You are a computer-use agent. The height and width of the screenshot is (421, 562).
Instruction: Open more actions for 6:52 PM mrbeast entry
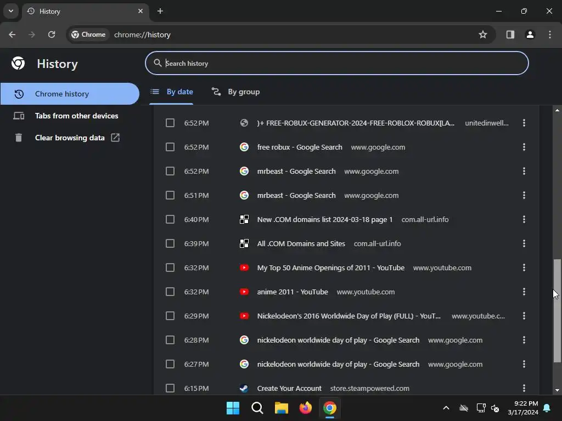(x=524, y=171)
